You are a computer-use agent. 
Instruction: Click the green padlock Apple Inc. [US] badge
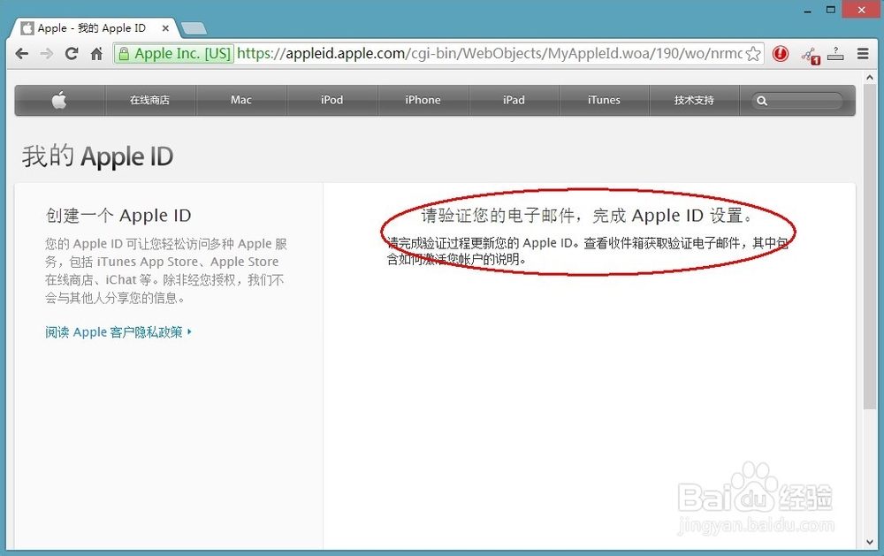(x=174, y=54)
